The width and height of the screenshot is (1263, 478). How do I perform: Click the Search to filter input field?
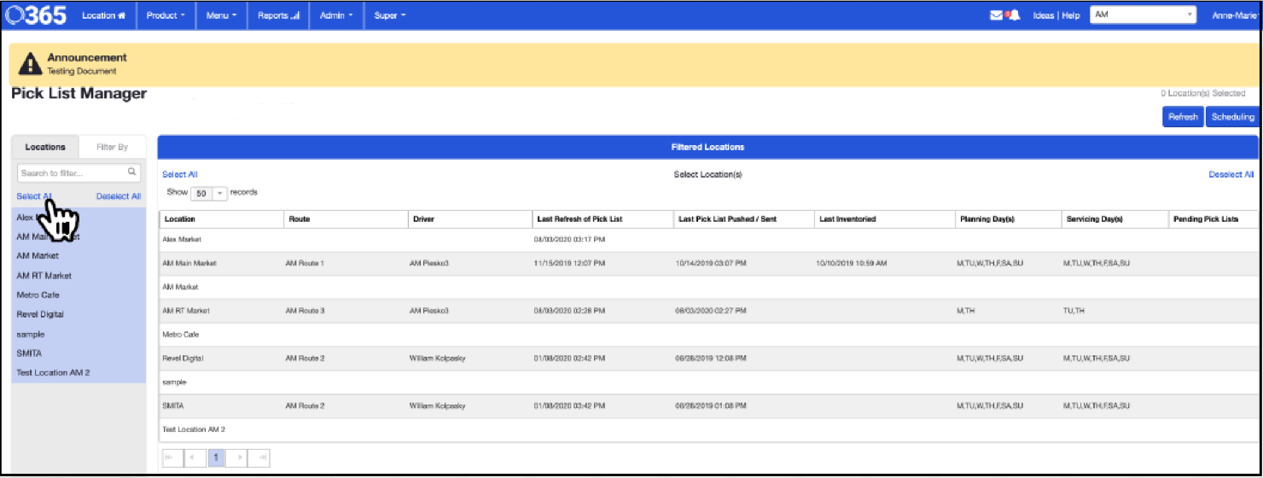coord(72,172)
